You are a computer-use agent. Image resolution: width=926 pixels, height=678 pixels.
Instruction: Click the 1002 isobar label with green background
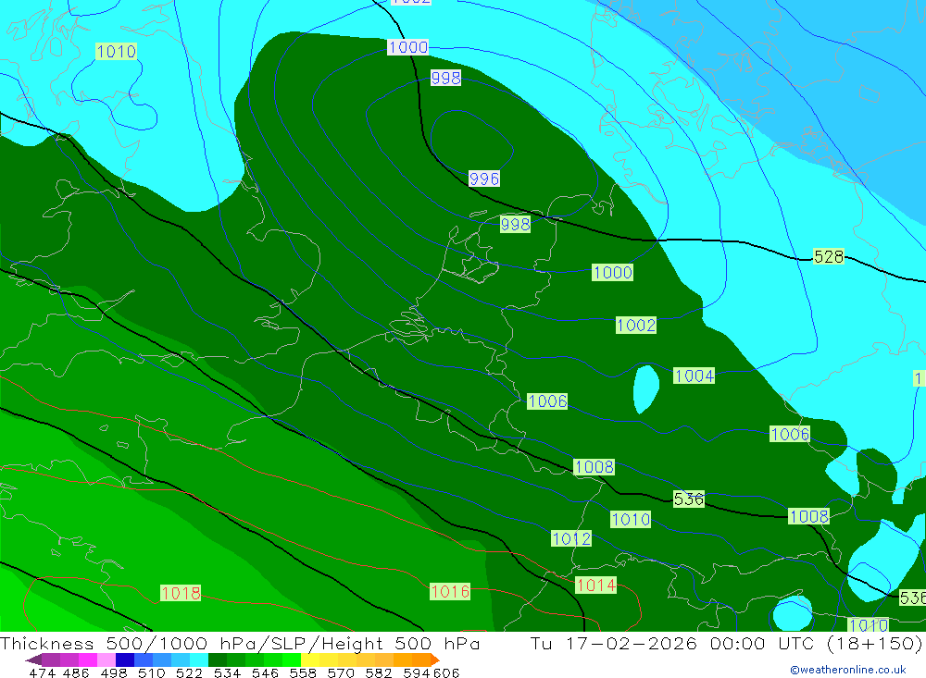636,326
